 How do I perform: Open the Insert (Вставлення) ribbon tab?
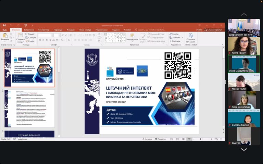coord(29,30)
